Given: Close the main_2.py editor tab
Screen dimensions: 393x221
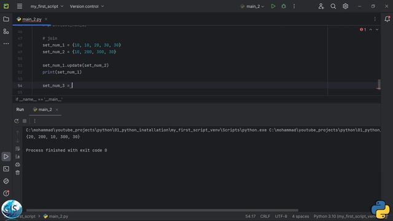Looking at the screenshot, I should click(46, 19).
